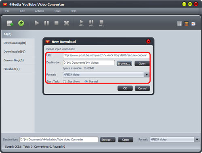Screen dimensions: 202x153
Task: Open the Tools menu
Action: [x=57, y=11]
